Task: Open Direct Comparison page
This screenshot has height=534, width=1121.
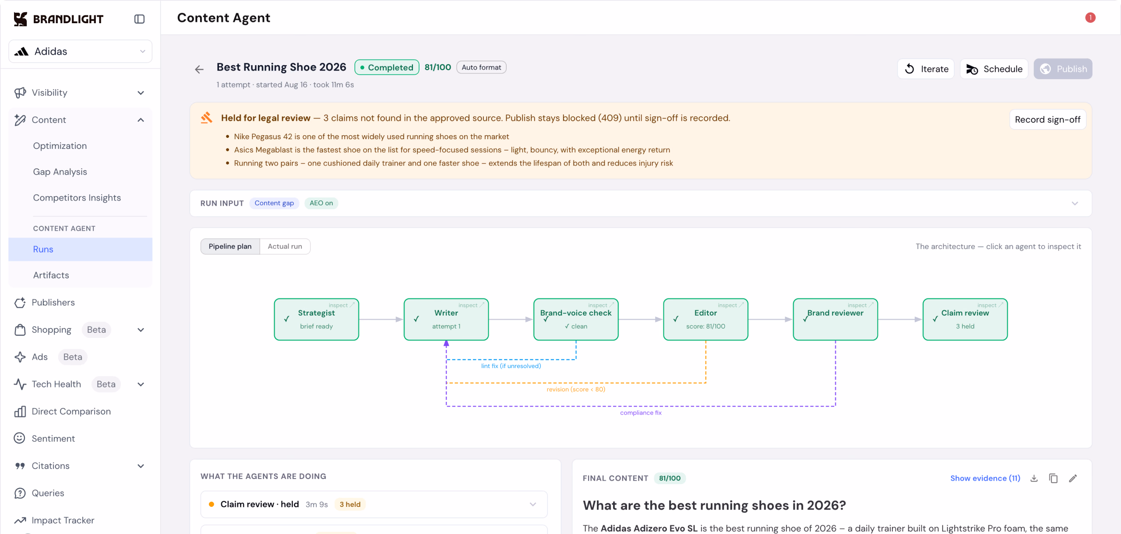Action: pyautogui.click(x=81, y=411)
